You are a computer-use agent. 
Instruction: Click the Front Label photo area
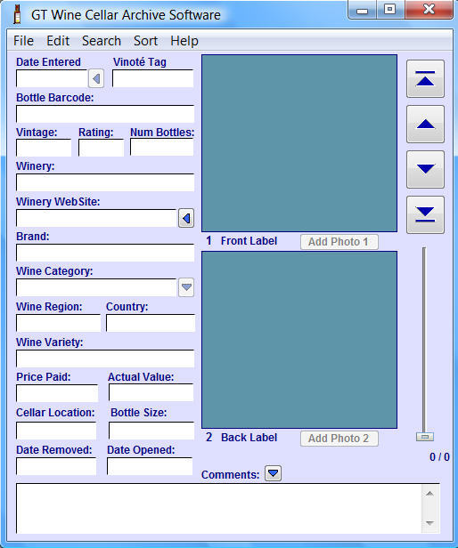[x=299, y=143]
